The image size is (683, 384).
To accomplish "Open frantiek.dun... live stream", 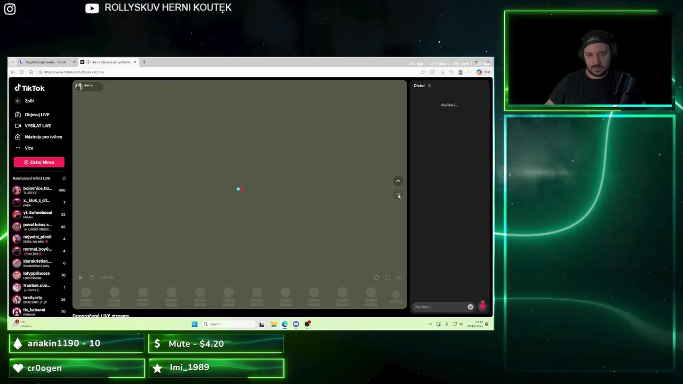I will [x=39, y=287].
